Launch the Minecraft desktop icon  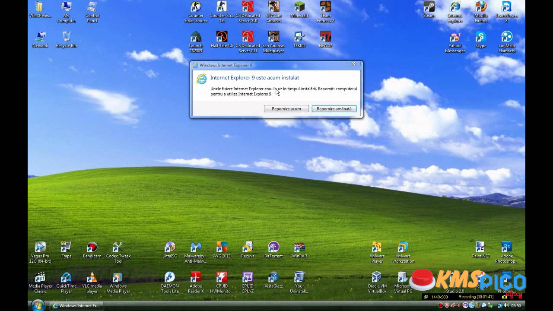(299, 10)
